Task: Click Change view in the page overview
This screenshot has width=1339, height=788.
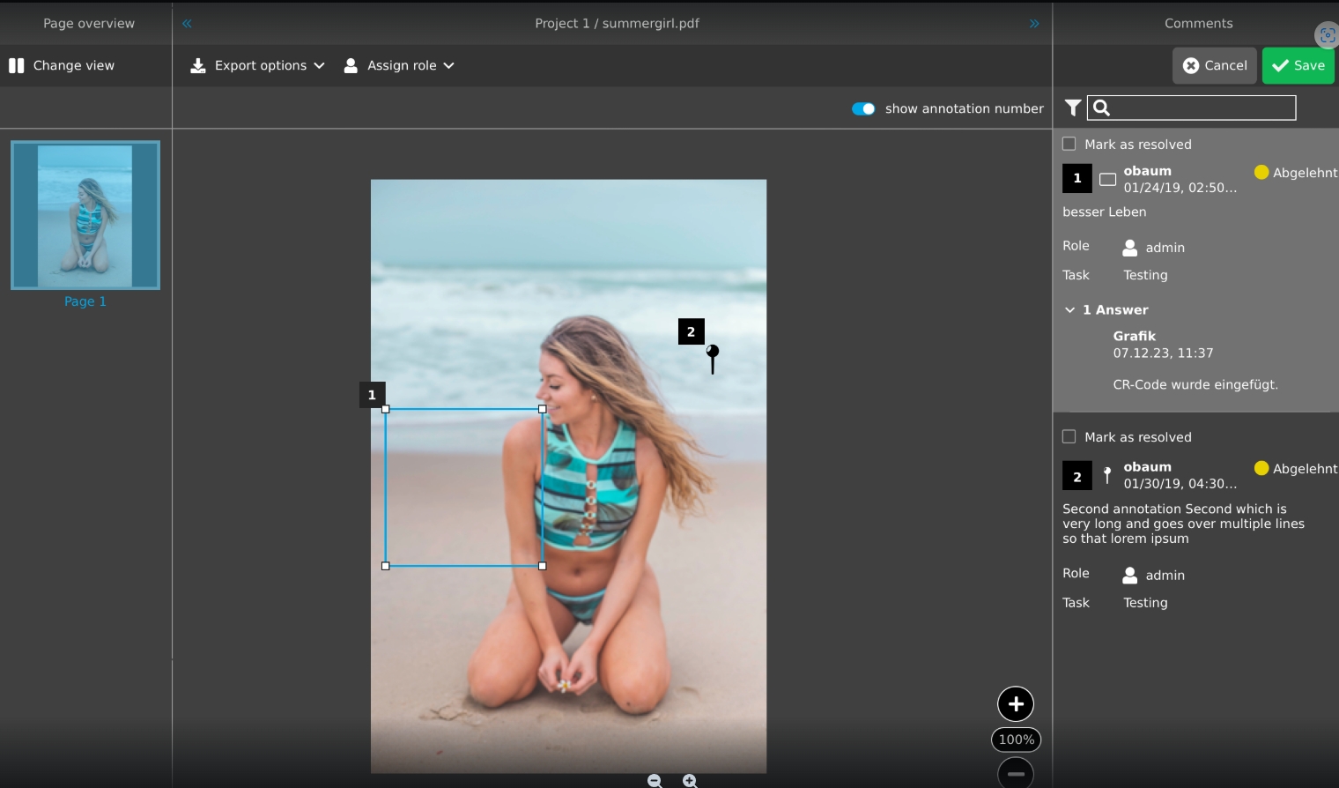Action: pos(62,65)
